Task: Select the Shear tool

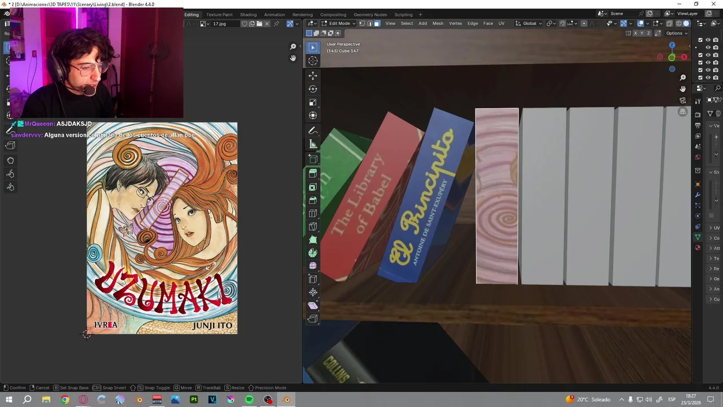Action: click(x=313, y=305)
